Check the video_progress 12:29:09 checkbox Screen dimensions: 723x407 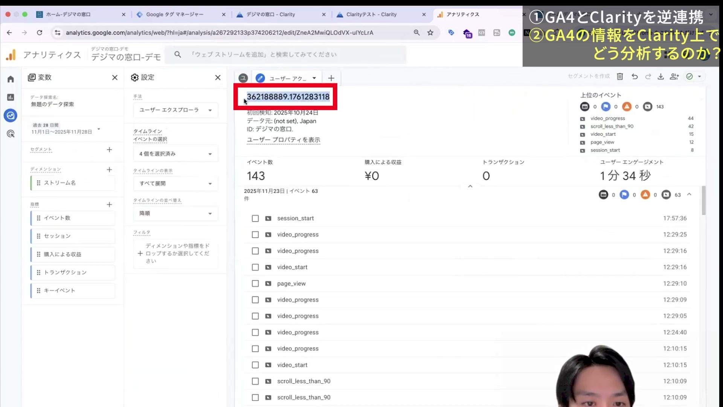click(x=255, y=300)
